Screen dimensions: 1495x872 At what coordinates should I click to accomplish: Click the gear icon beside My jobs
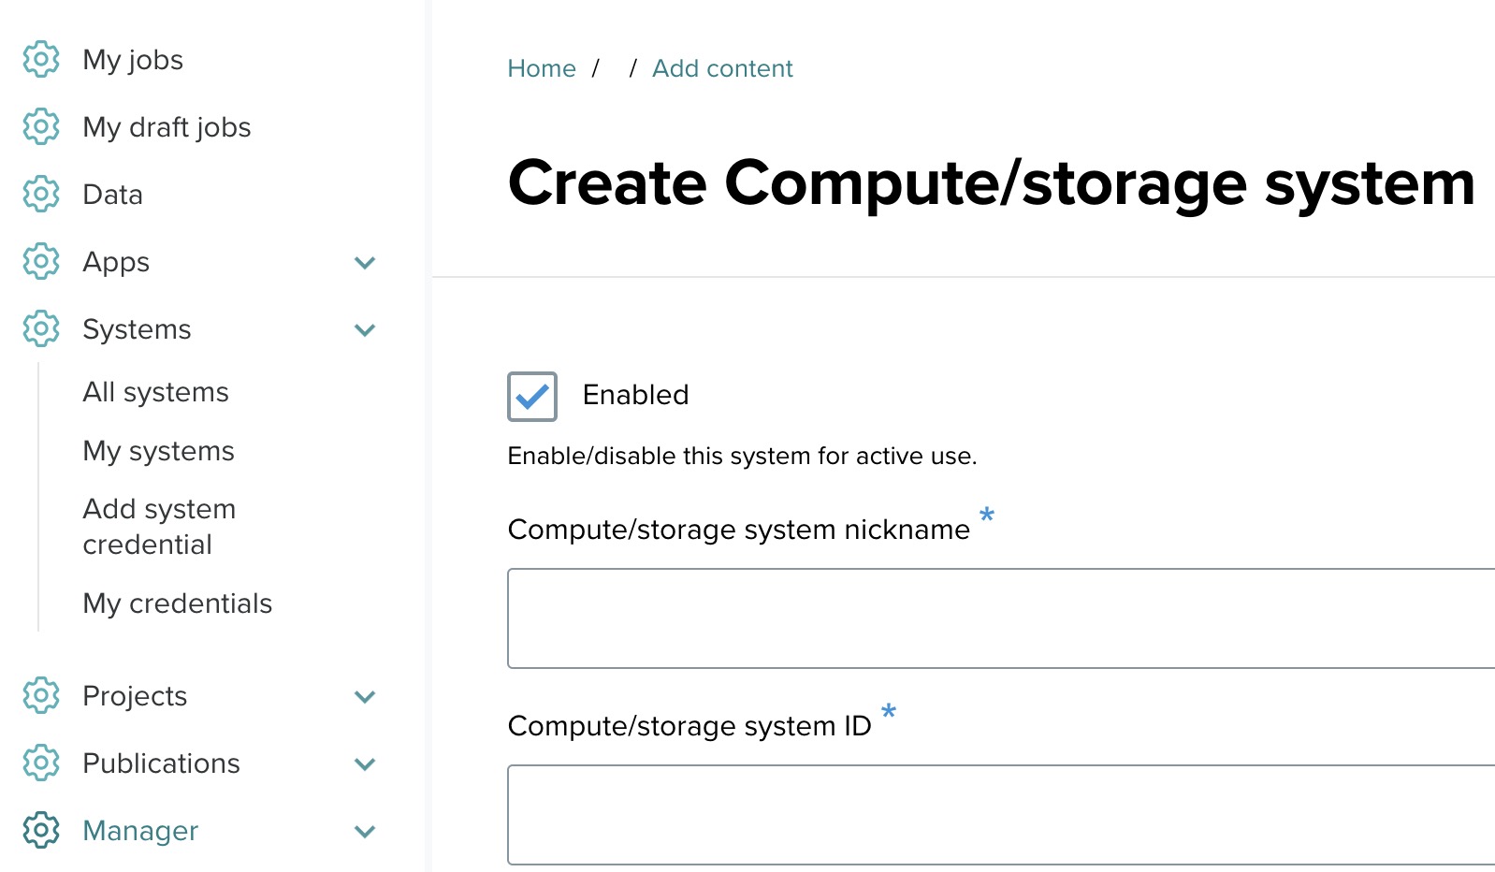pyautogui.click(x=41, y=59)
